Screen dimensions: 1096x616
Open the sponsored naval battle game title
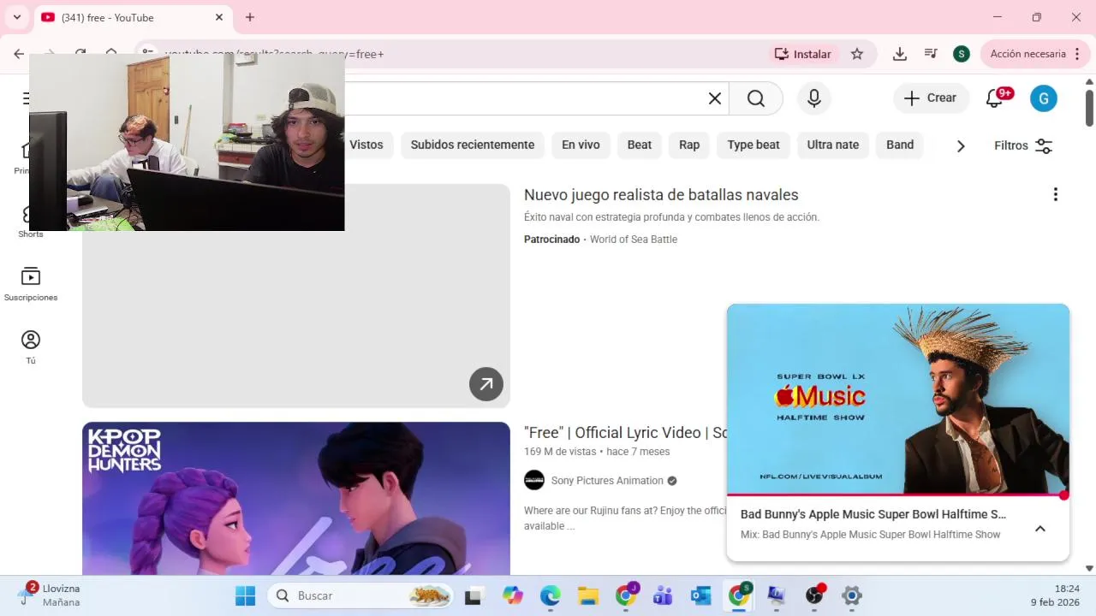[x=661, y=195]
